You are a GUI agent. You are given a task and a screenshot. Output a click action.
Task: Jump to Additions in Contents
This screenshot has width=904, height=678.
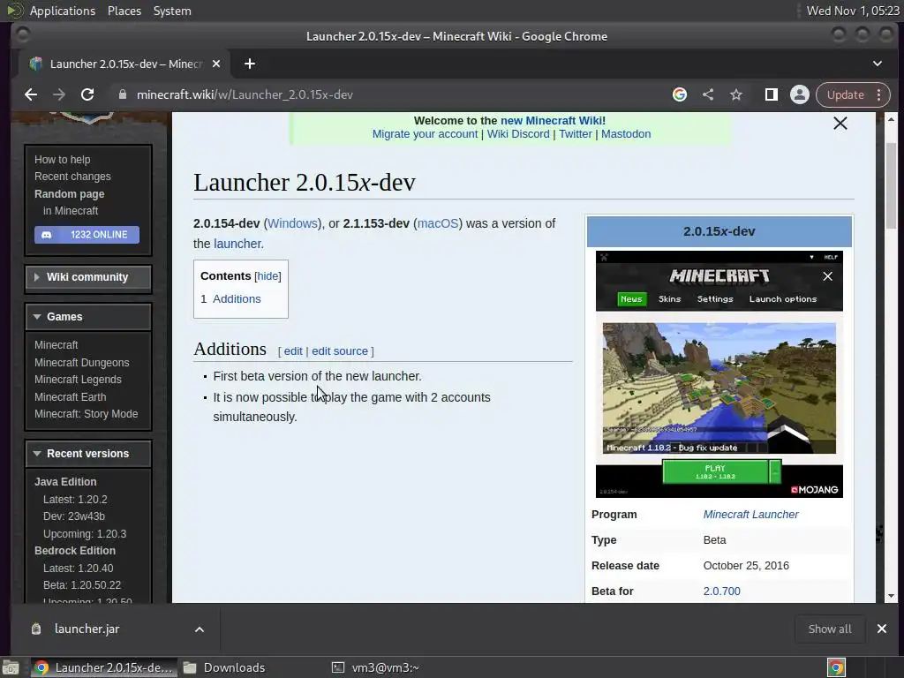237,298
